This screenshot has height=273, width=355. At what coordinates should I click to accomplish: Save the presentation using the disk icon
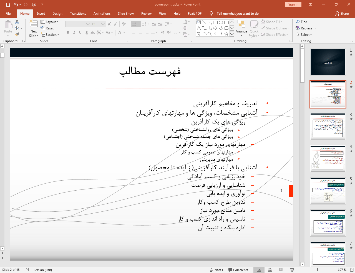(8, 4)
